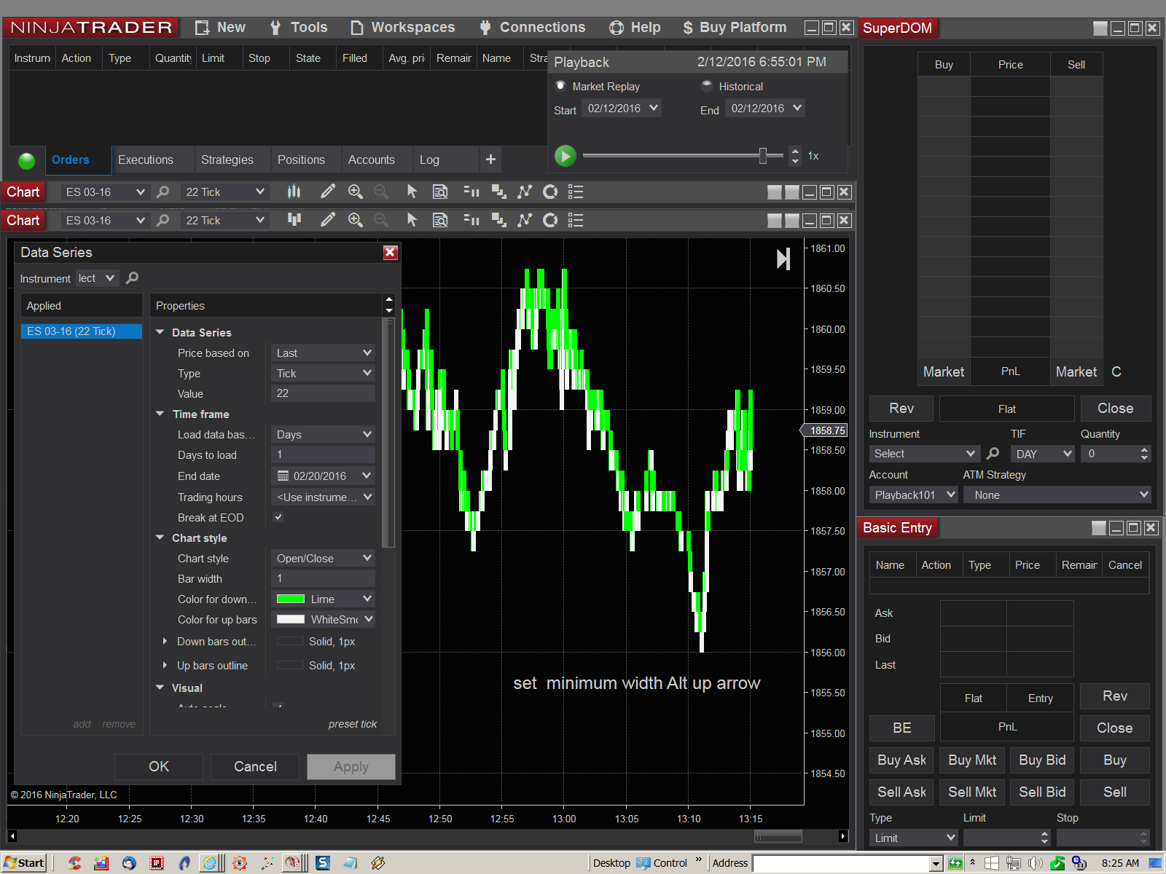Click the Rev button in SuperDOM

pyautogui.click(x=901, y=409)
